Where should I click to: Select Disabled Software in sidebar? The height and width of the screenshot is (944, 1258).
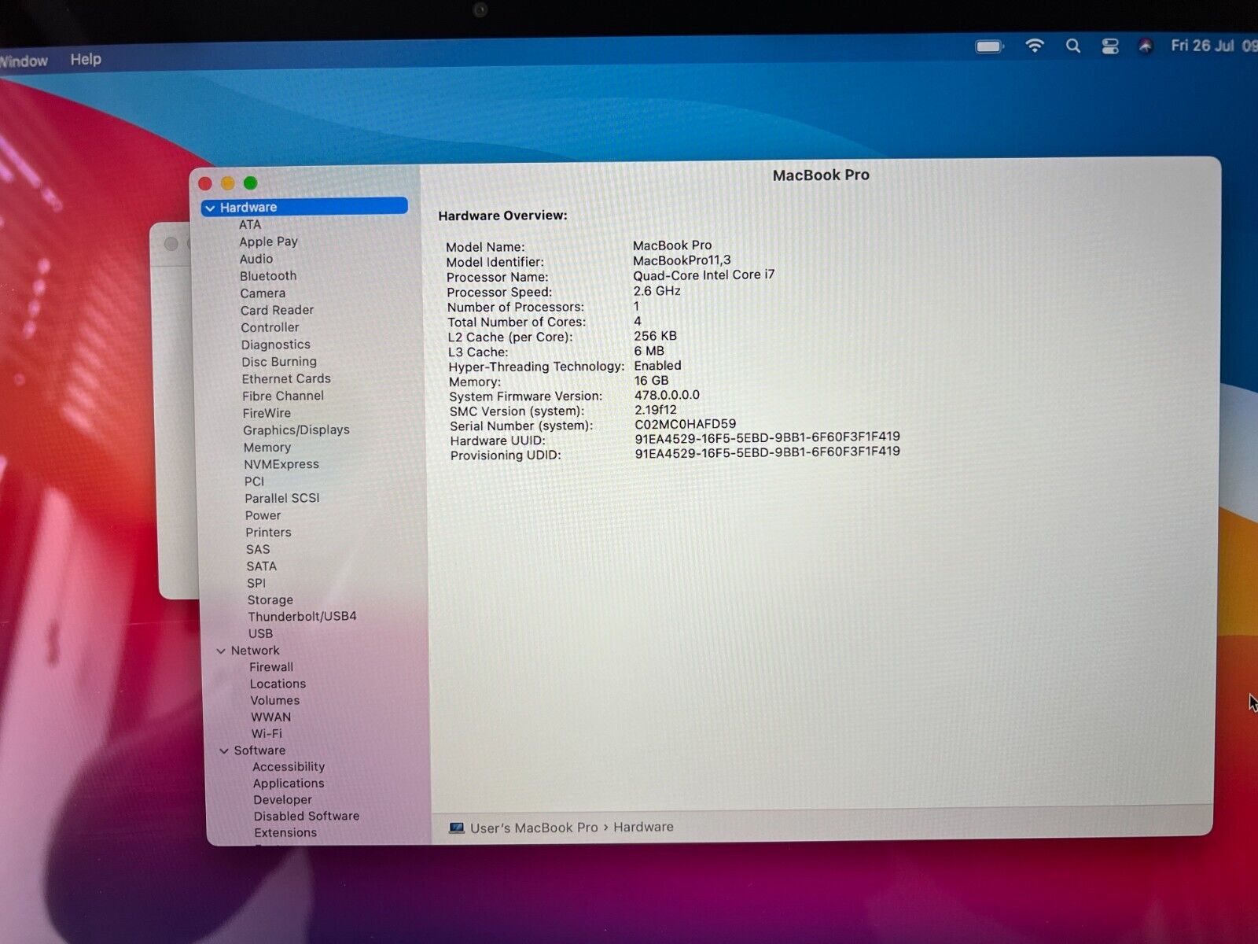click(307, 817)
